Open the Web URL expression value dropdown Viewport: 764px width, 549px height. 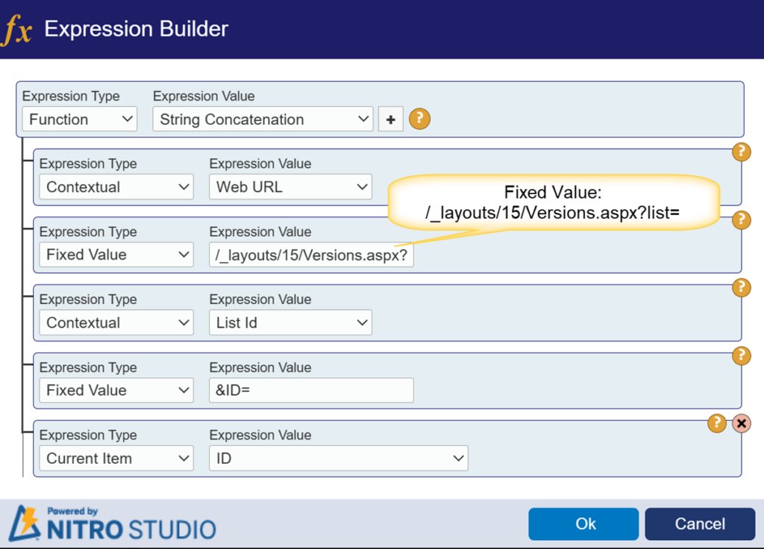[290, 187]
